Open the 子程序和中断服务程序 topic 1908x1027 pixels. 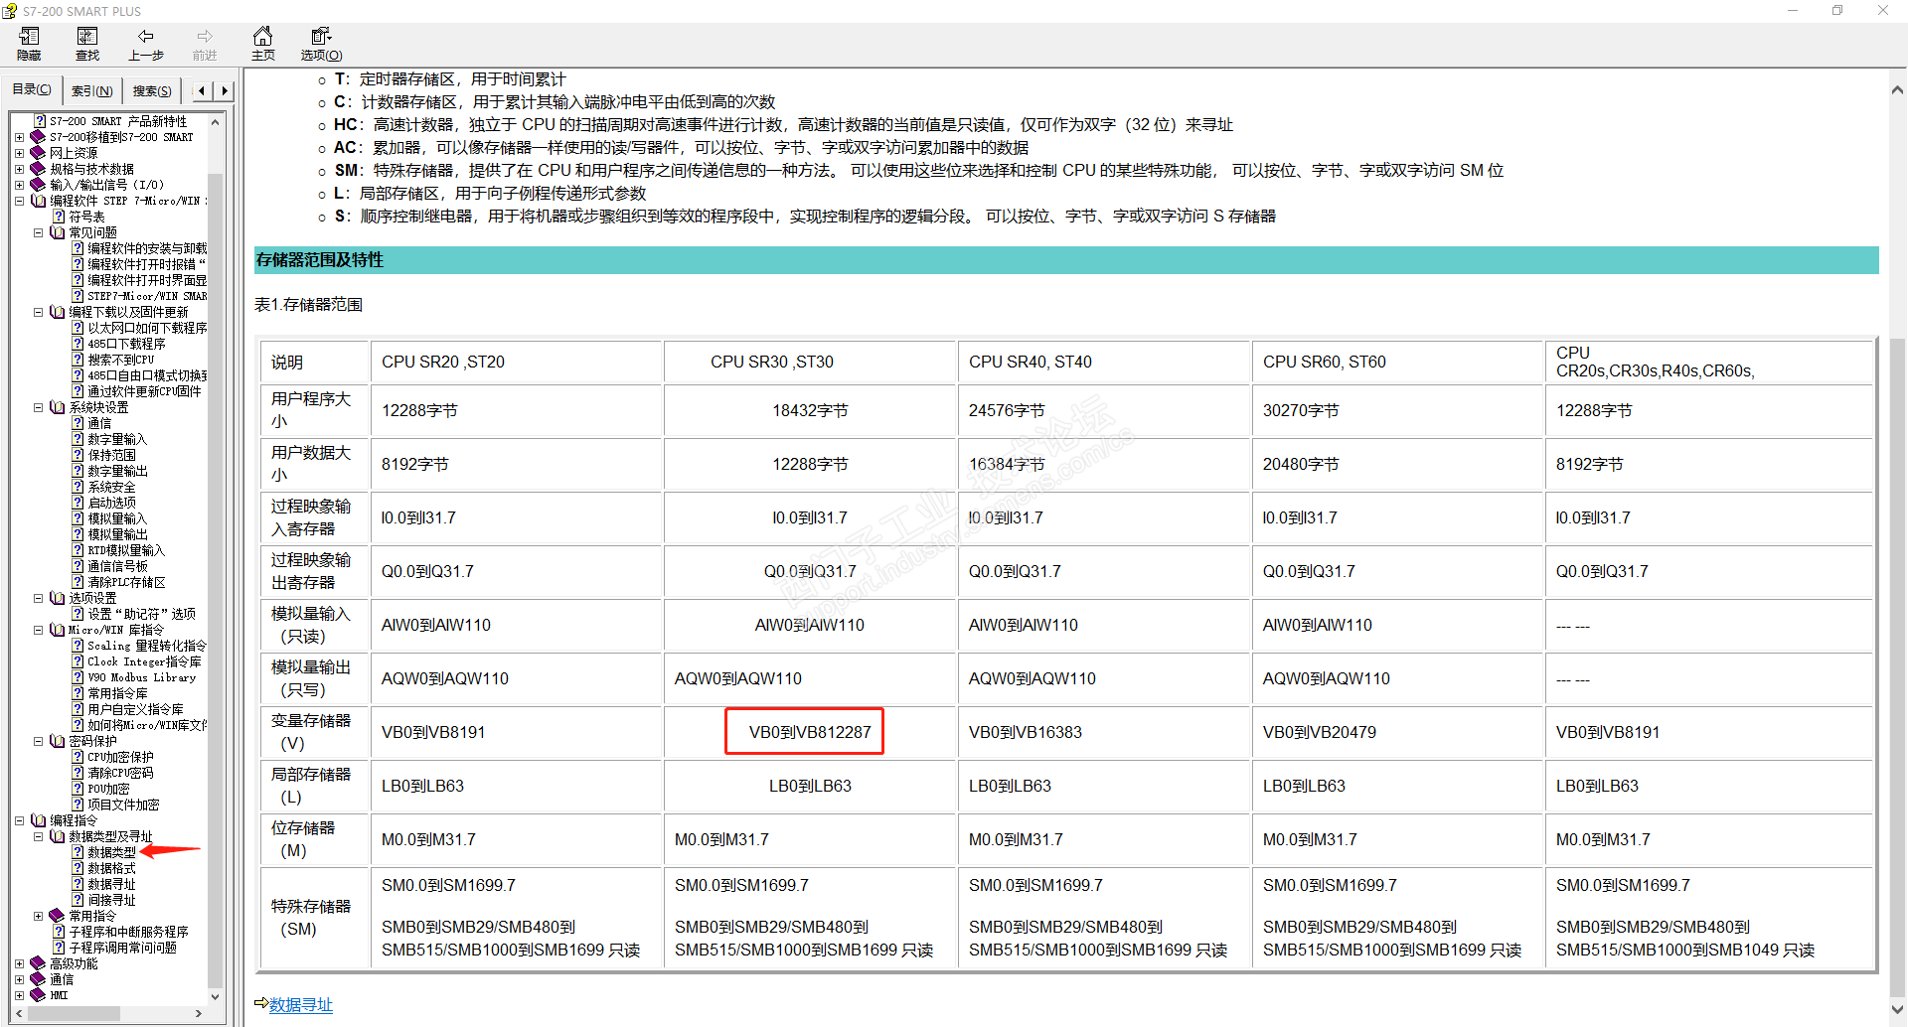[x=128, y=932]
